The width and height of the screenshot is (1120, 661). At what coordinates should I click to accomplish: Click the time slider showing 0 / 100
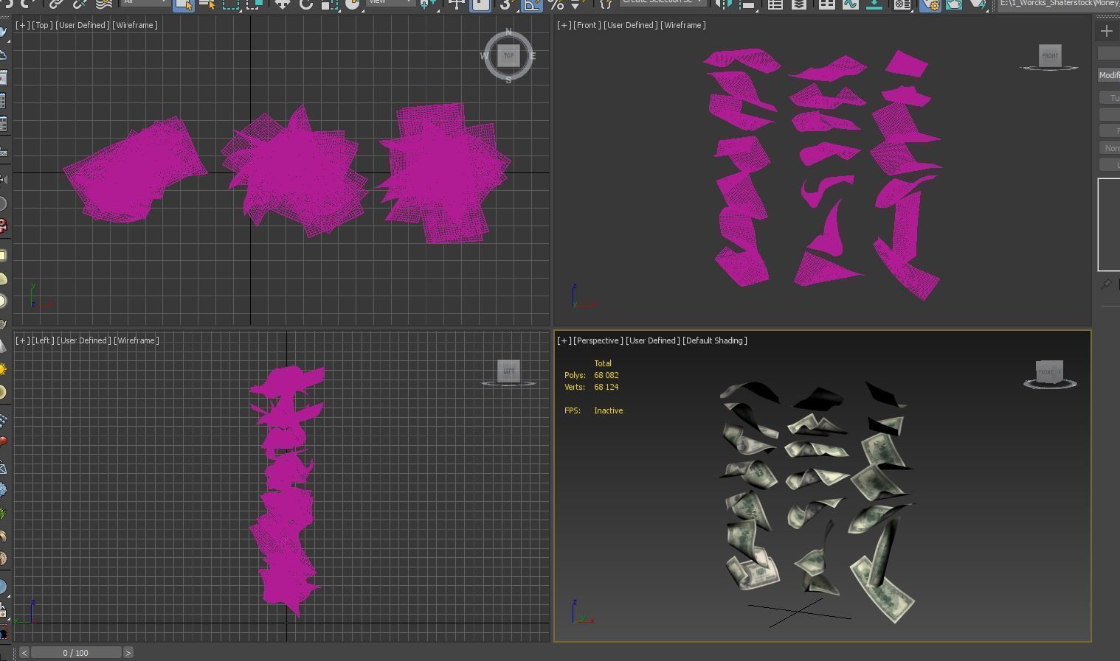(x=76, y=653)
